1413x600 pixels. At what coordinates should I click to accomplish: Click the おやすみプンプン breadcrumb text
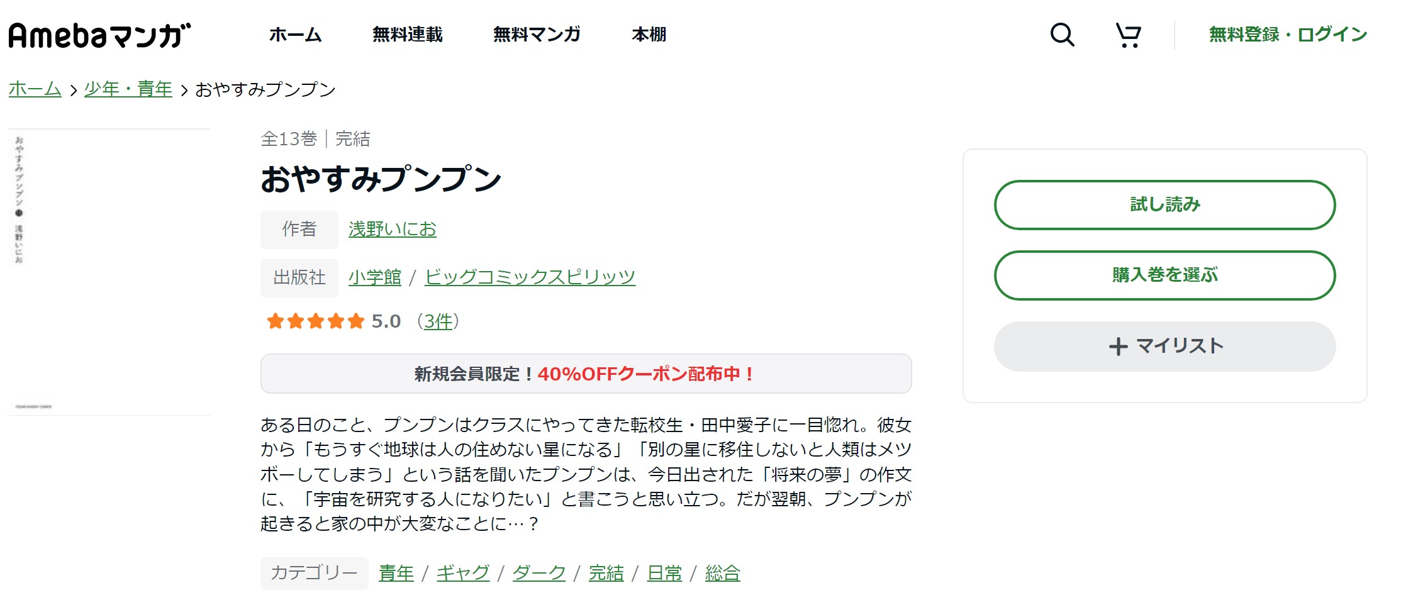click(265, 89)
